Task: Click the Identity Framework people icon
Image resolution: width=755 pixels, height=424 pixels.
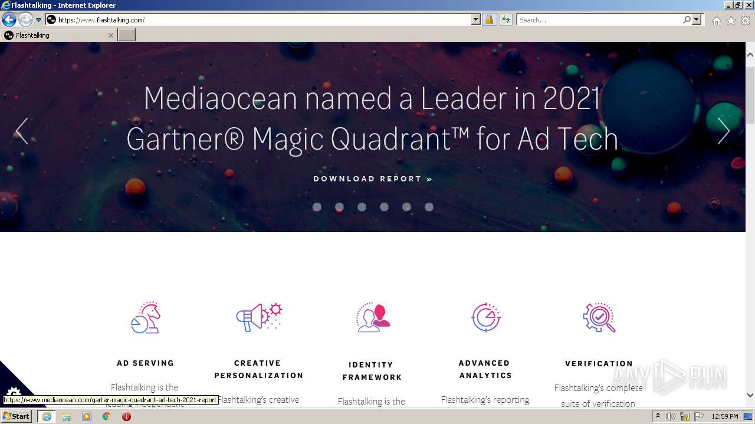Action: point(373,317)
